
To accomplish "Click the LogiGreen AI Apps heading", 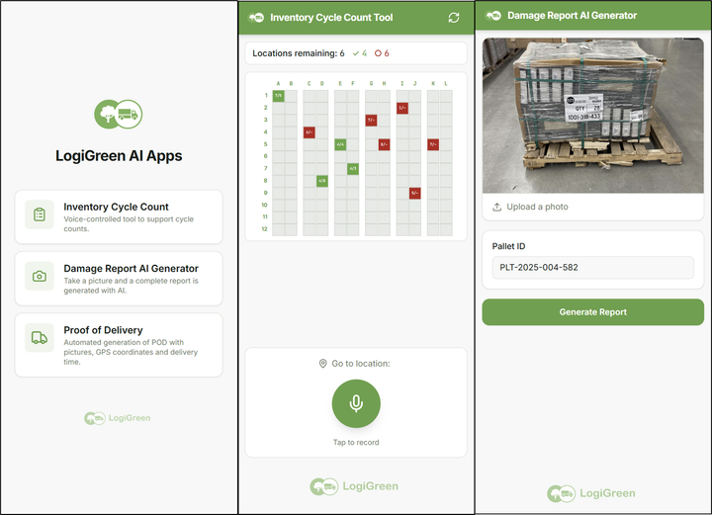I will [x=119, y=155].
